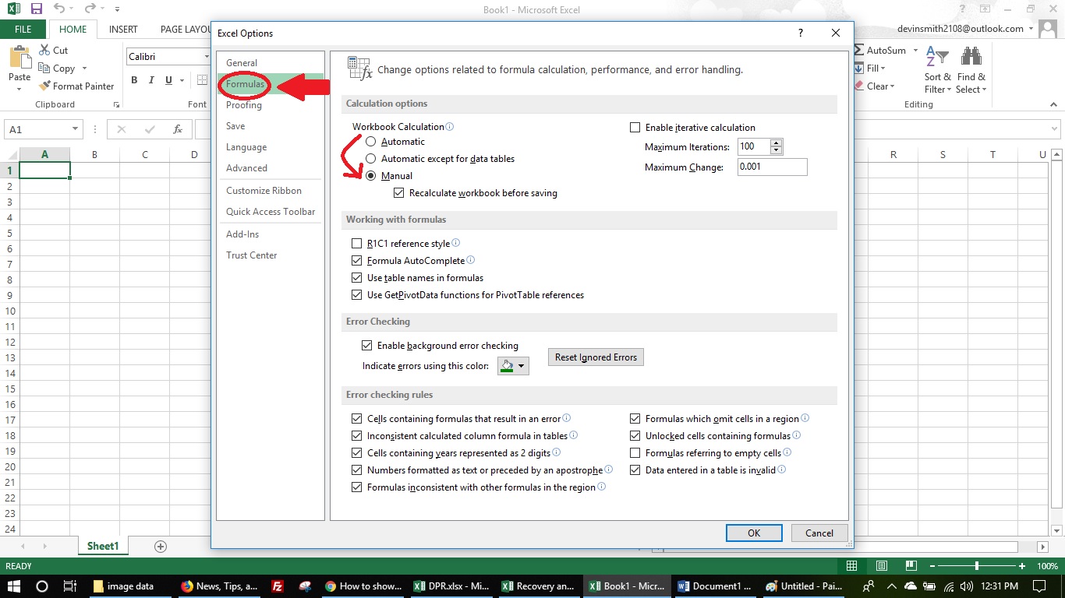Switch to the INSERT ribbon tab
The height and width of the screenshot is (598, 1065).
click(123, 29)
